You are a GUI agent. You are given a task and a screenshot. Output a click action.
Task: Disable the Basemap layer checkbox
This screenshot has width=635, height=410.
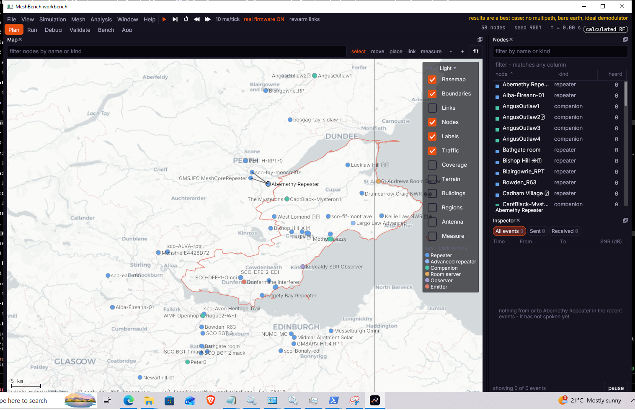point(432,80)
